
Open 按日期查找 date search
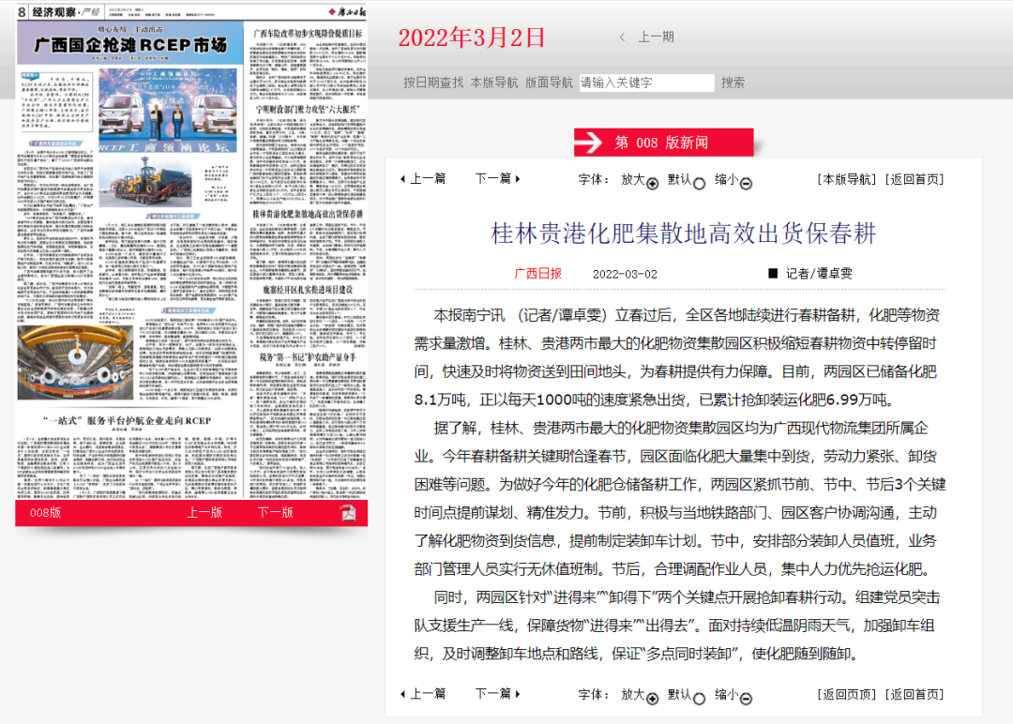tap(433, 83)
